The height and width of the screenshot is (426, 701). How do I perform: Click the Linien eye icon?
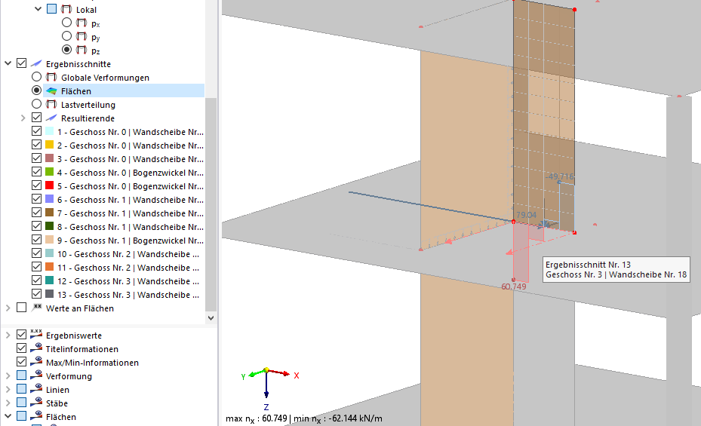point(36,389)
